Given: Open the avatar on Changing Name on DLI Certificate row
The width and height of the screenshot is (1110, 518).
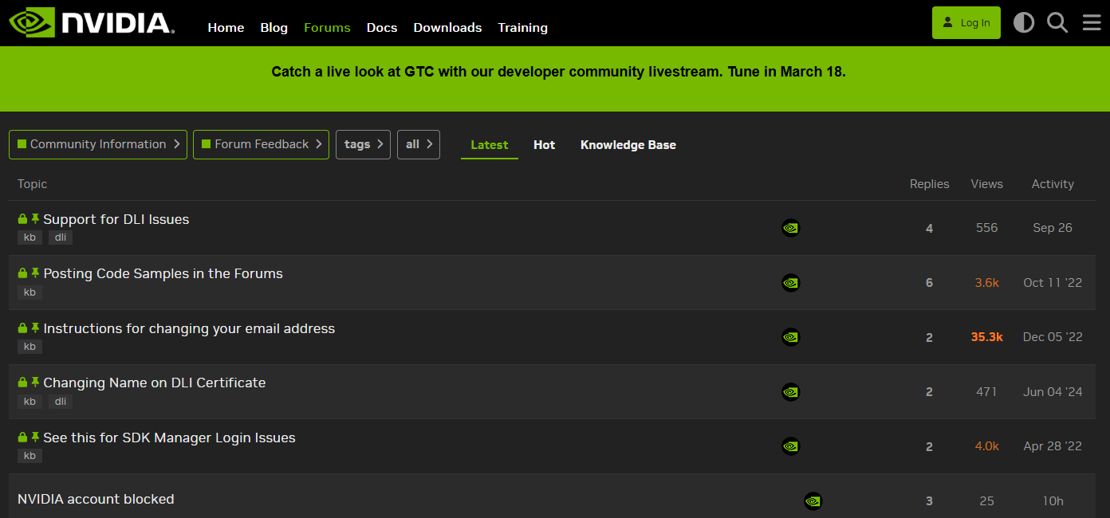Looking at the screenshot, I should pyautogui.click(x=790, y=391).
